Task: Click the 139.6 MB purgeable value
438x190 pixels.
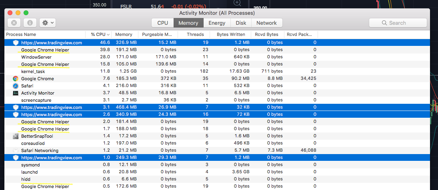Action: point(165,64)
